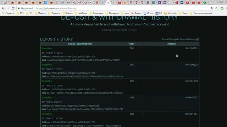
Task: Select amount 0.01001939
Action: 192,81
